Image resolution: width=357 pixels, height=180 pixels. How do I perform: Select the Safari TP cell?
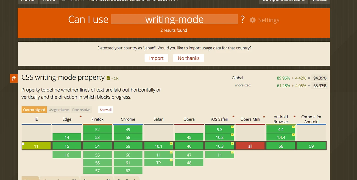coord(158,163)
